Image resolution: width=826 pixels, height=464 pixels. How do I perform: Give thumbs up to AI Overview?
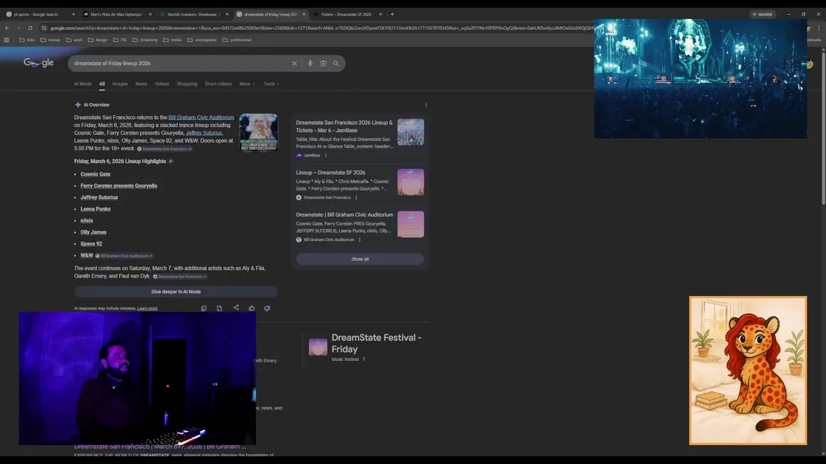(252, 308)
